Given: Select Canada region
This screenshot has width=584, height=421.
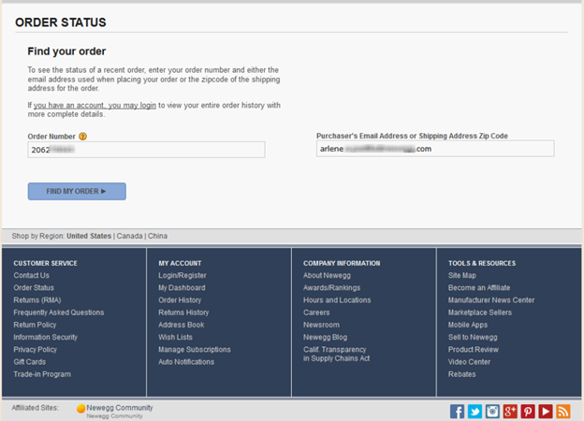Looking at the screenshot, I should (129, 236).
